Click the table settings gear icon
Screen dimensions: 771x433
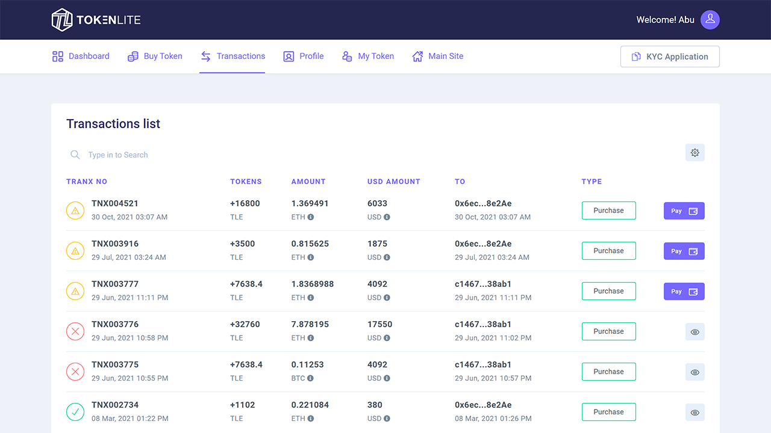coord(695,152)
